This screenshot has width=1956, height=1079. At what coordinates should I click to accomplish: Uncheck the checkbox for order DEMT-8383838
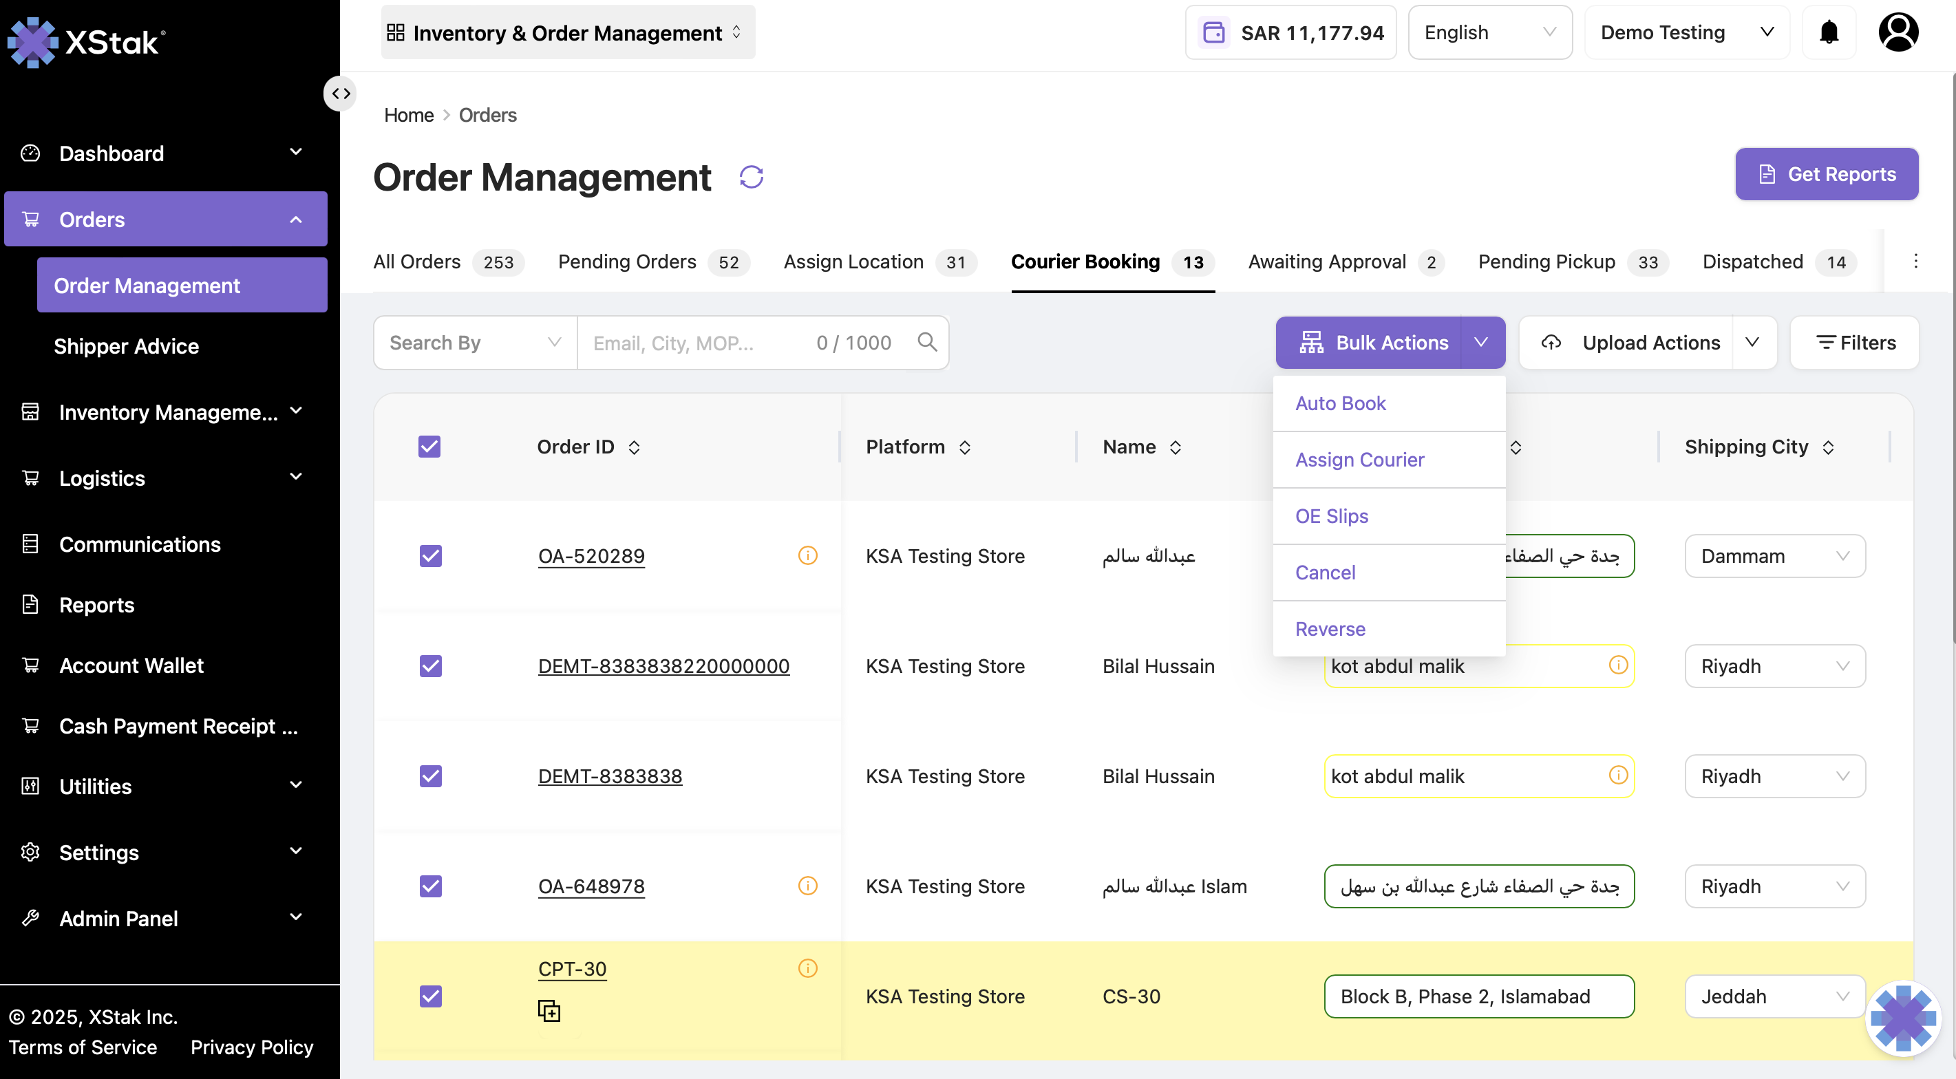coord(431,776)
